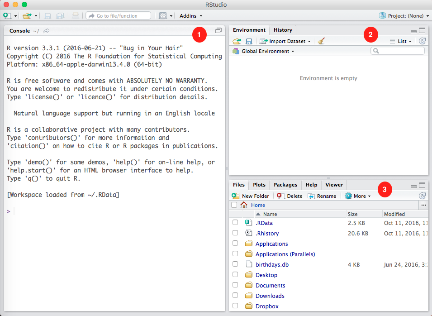This screenshot has width=432, height=316.
Task: Click the Home directory icon in Files
Action: (244, 205)
